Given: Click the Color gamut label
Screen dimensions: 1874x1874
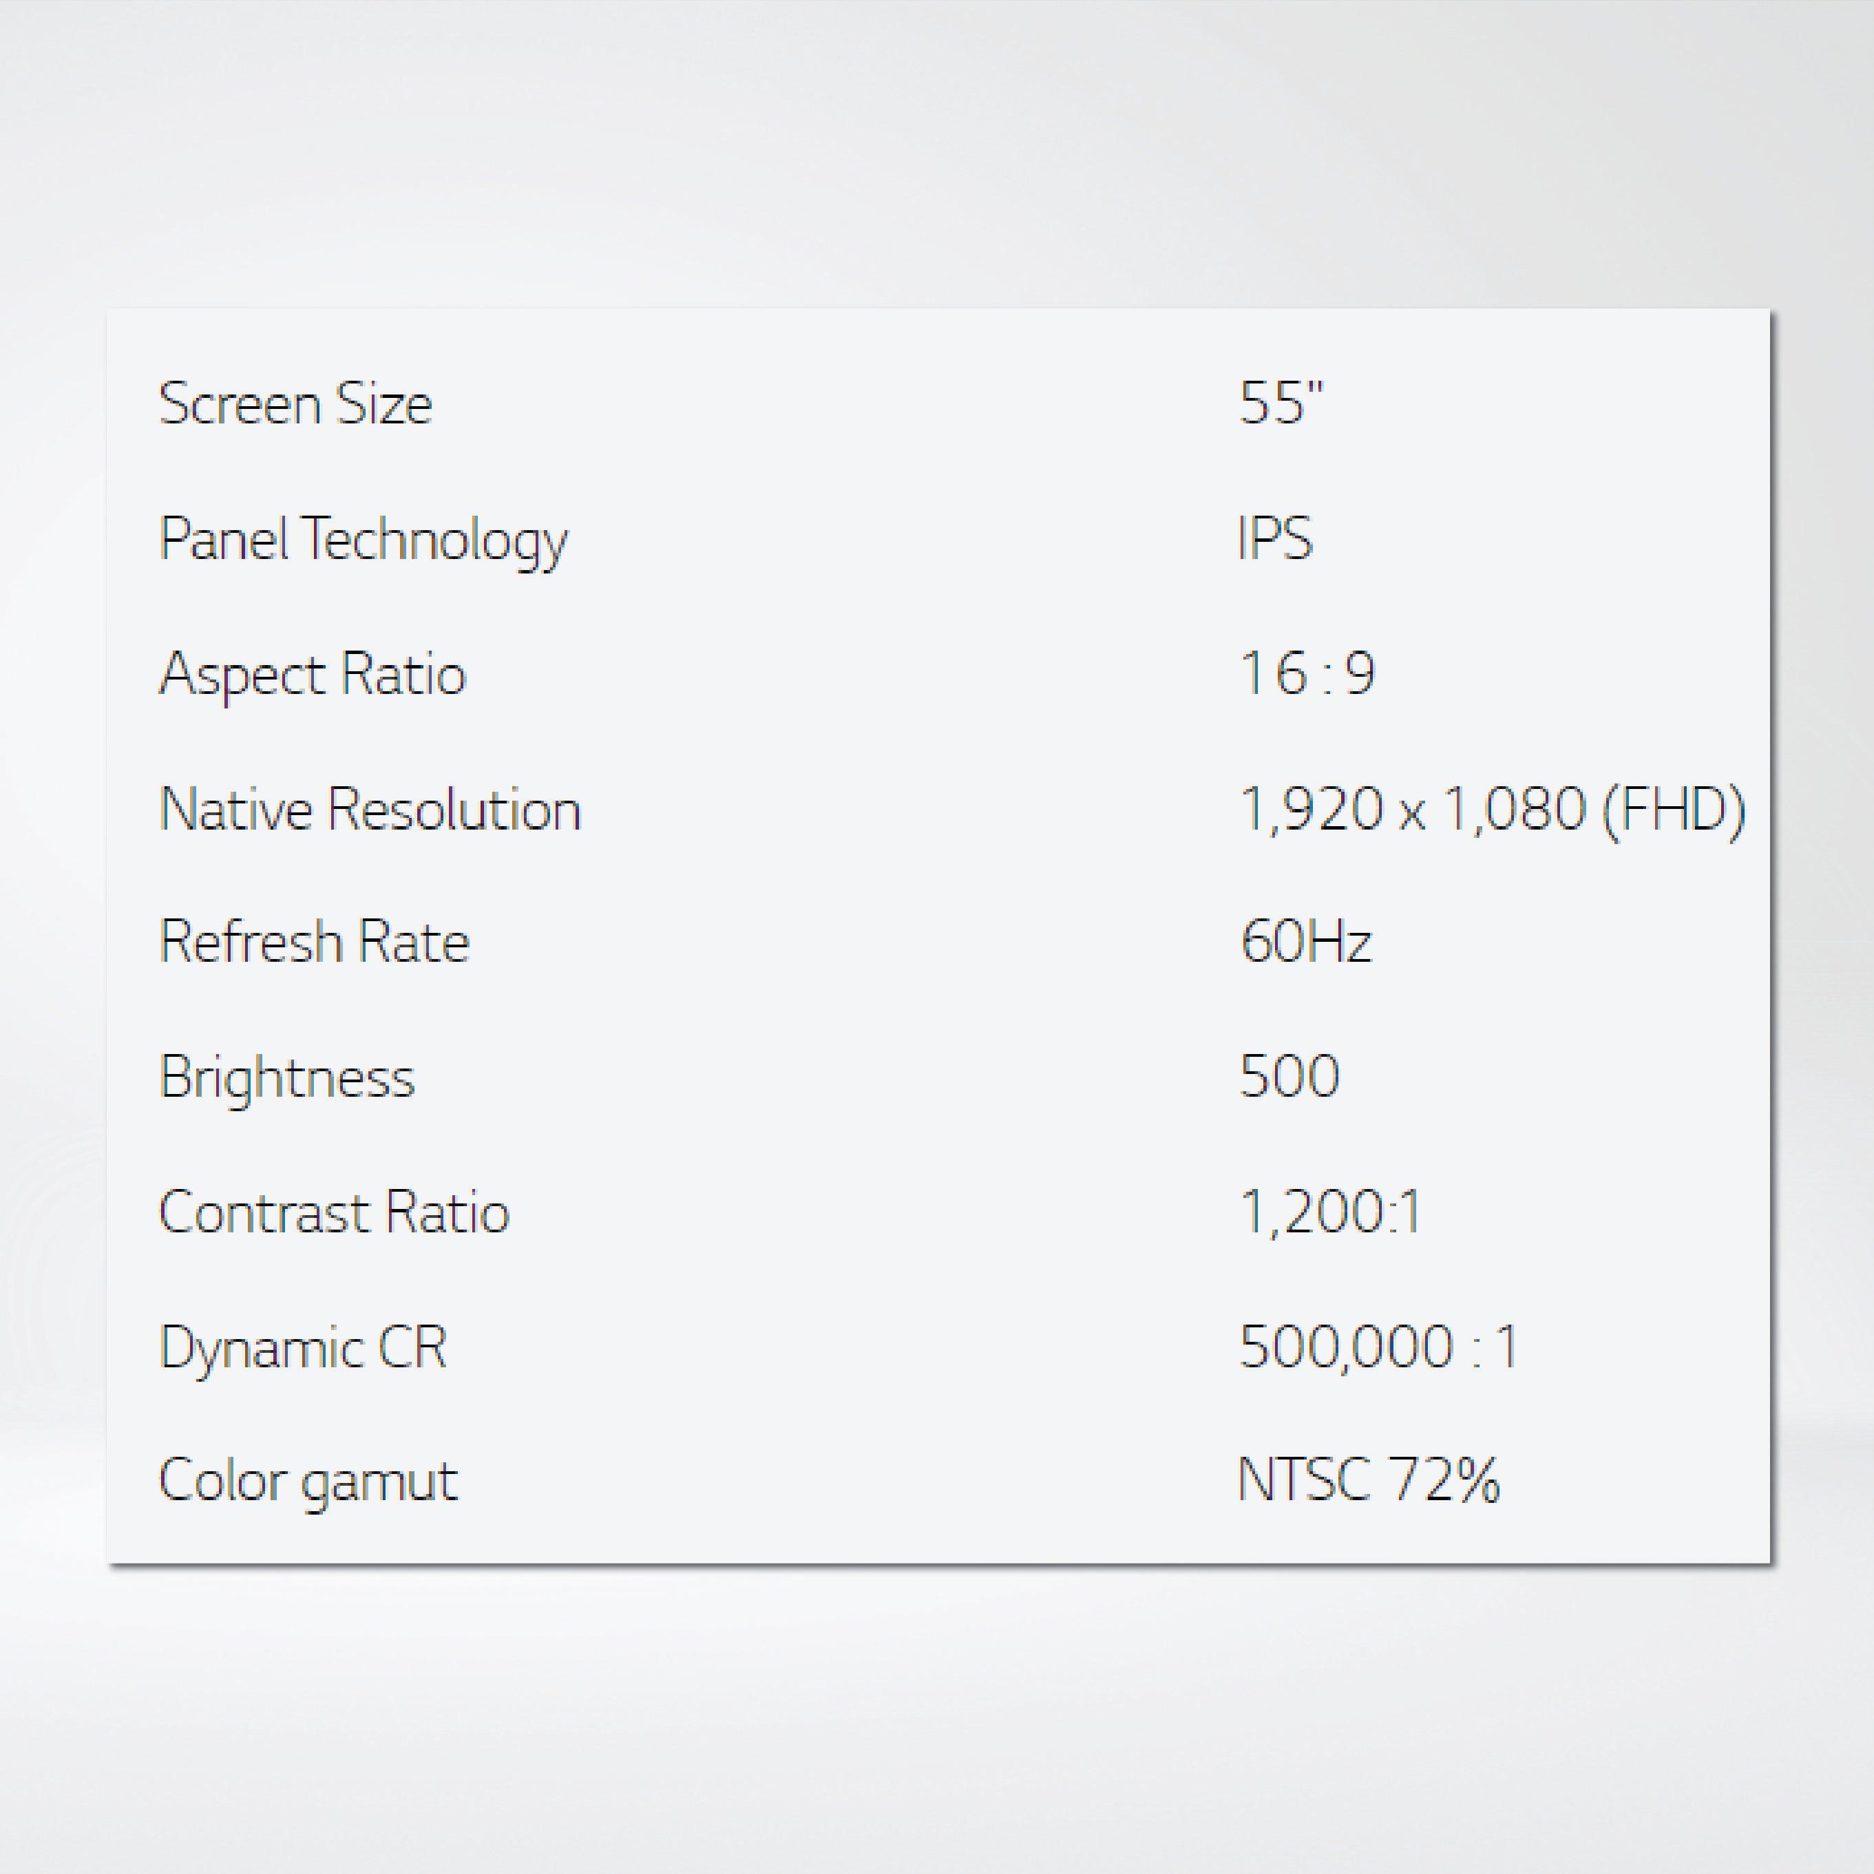Looking at the screenshot, I should (x=308, y=1482).
